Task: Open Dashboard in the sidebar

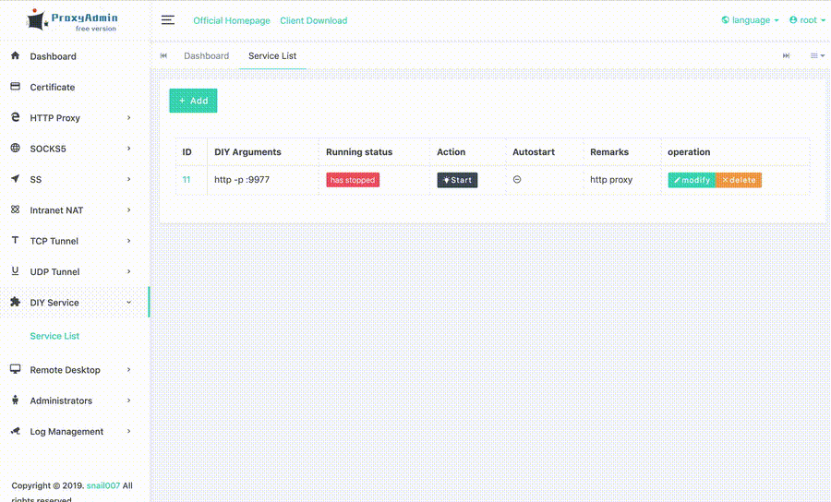Action: point(74,56)
